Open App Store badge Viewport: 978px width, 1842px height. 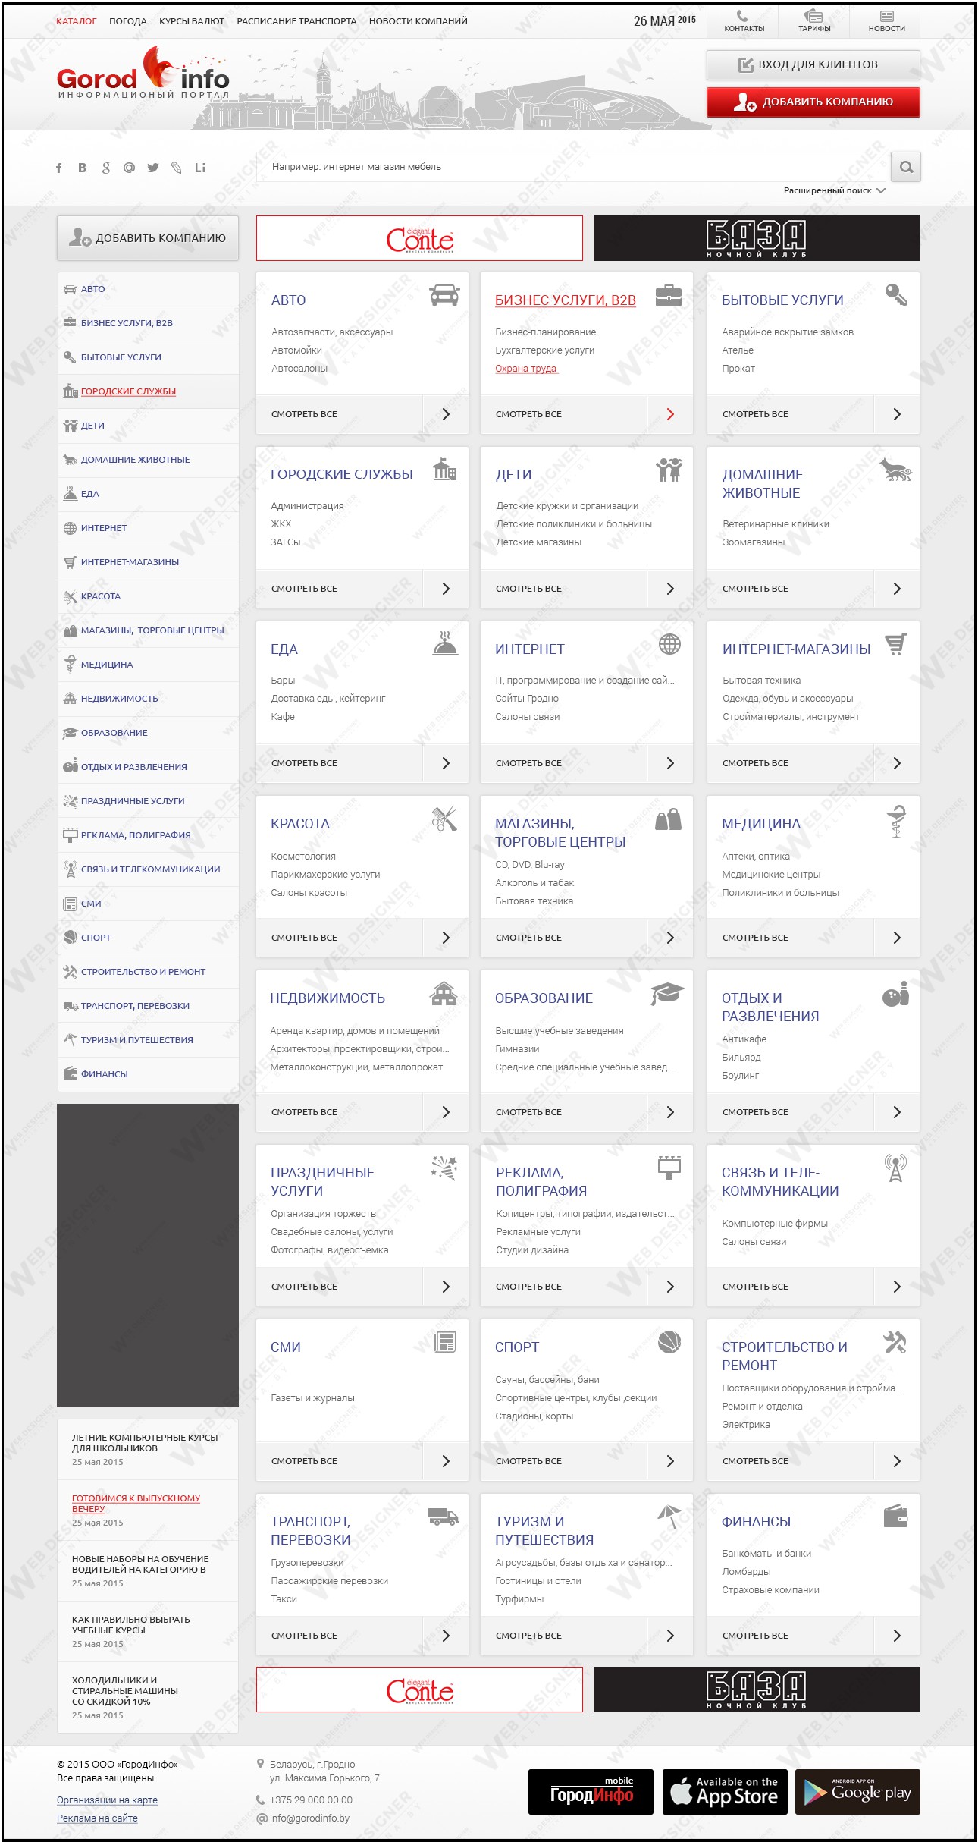point(725,1792)
